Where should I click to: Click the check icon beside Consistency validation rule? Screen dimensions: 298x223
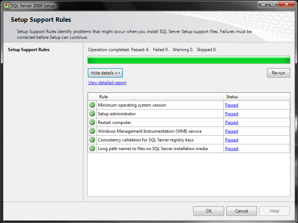pos(92,140)
